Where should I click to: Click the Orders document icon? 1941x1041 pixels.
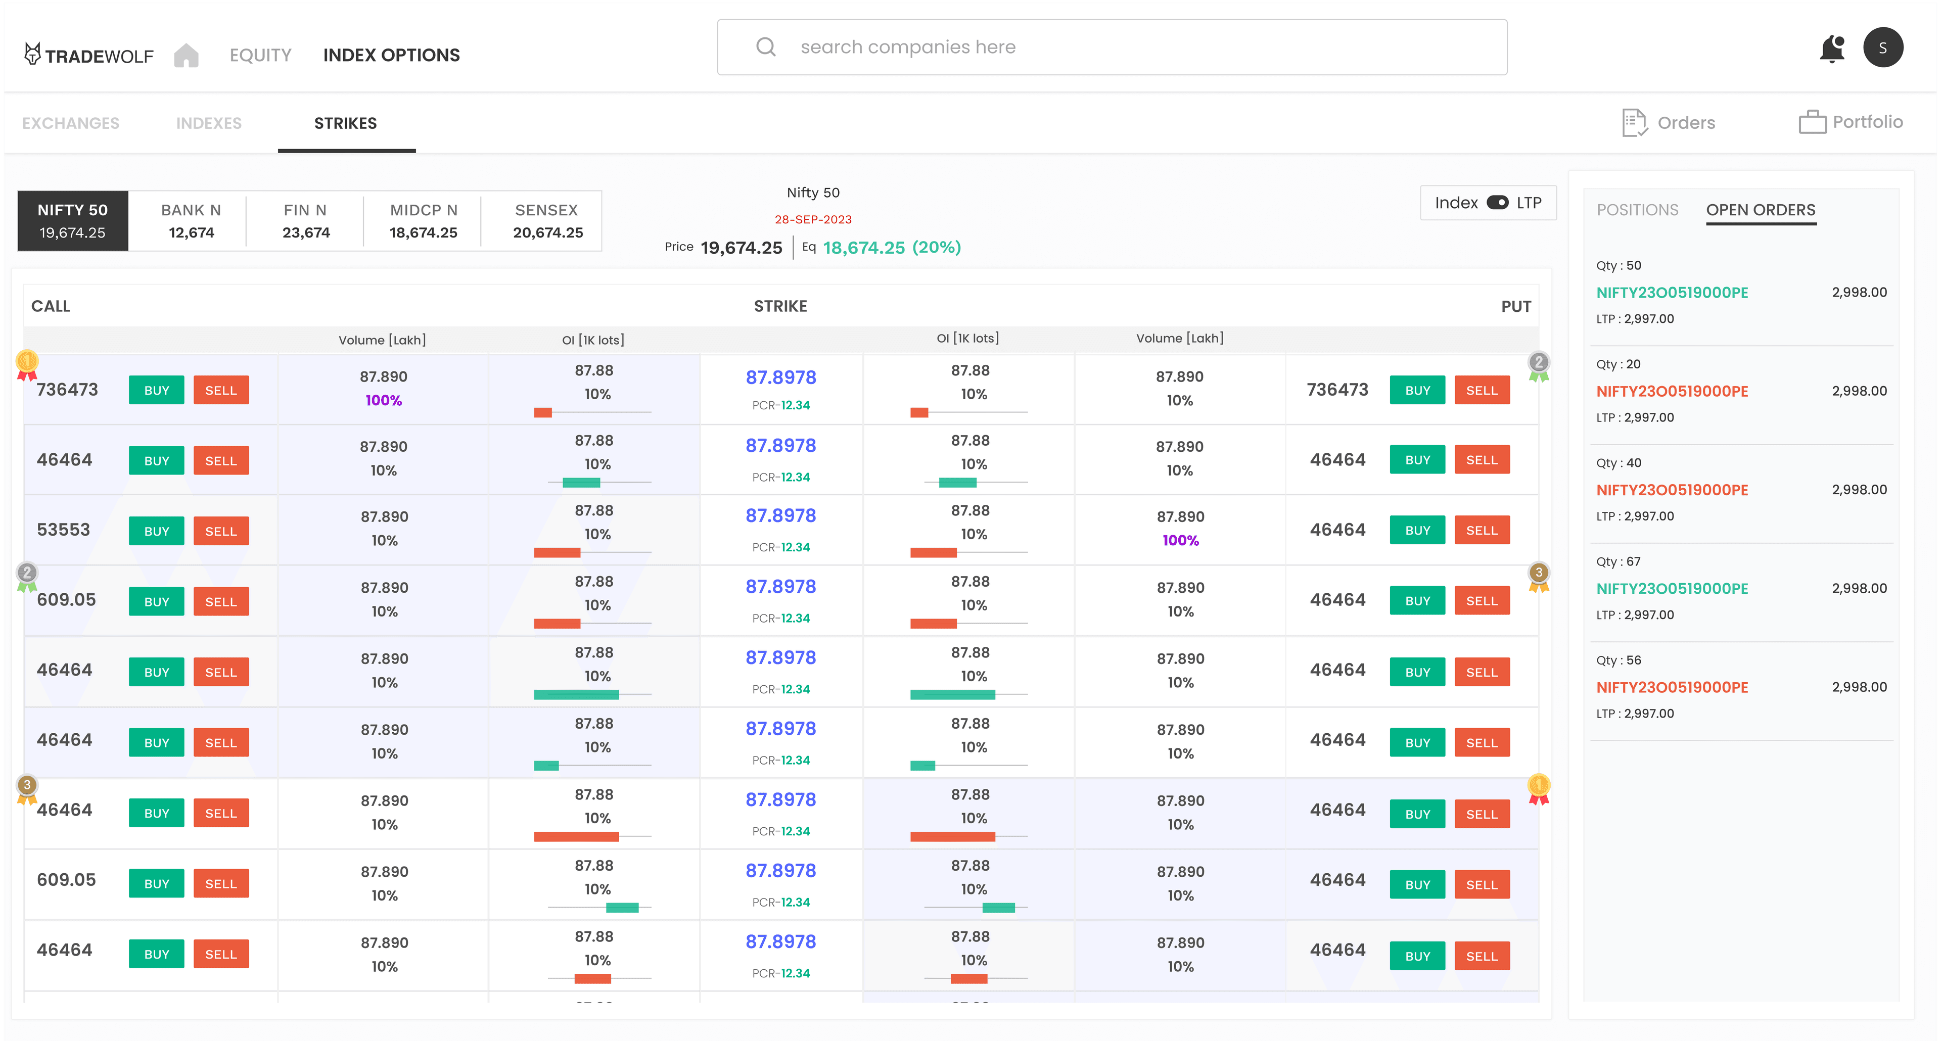[1634, 122]
